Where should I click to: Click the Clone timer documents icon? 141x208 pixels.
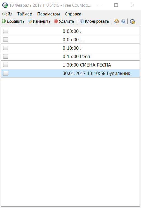pyautogui.click(x=82, y=21)
